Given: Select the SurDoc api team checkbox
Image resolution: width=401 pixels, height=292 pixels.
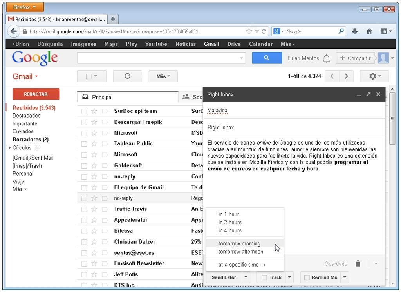Looking at the screenshot, I should 84,111.
